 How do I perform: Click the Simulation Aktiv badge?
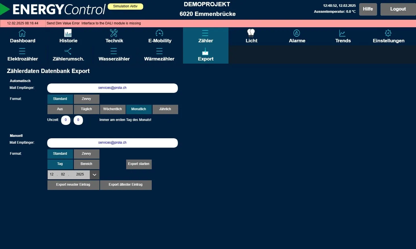pyautogui.click(x=125, y=6)
